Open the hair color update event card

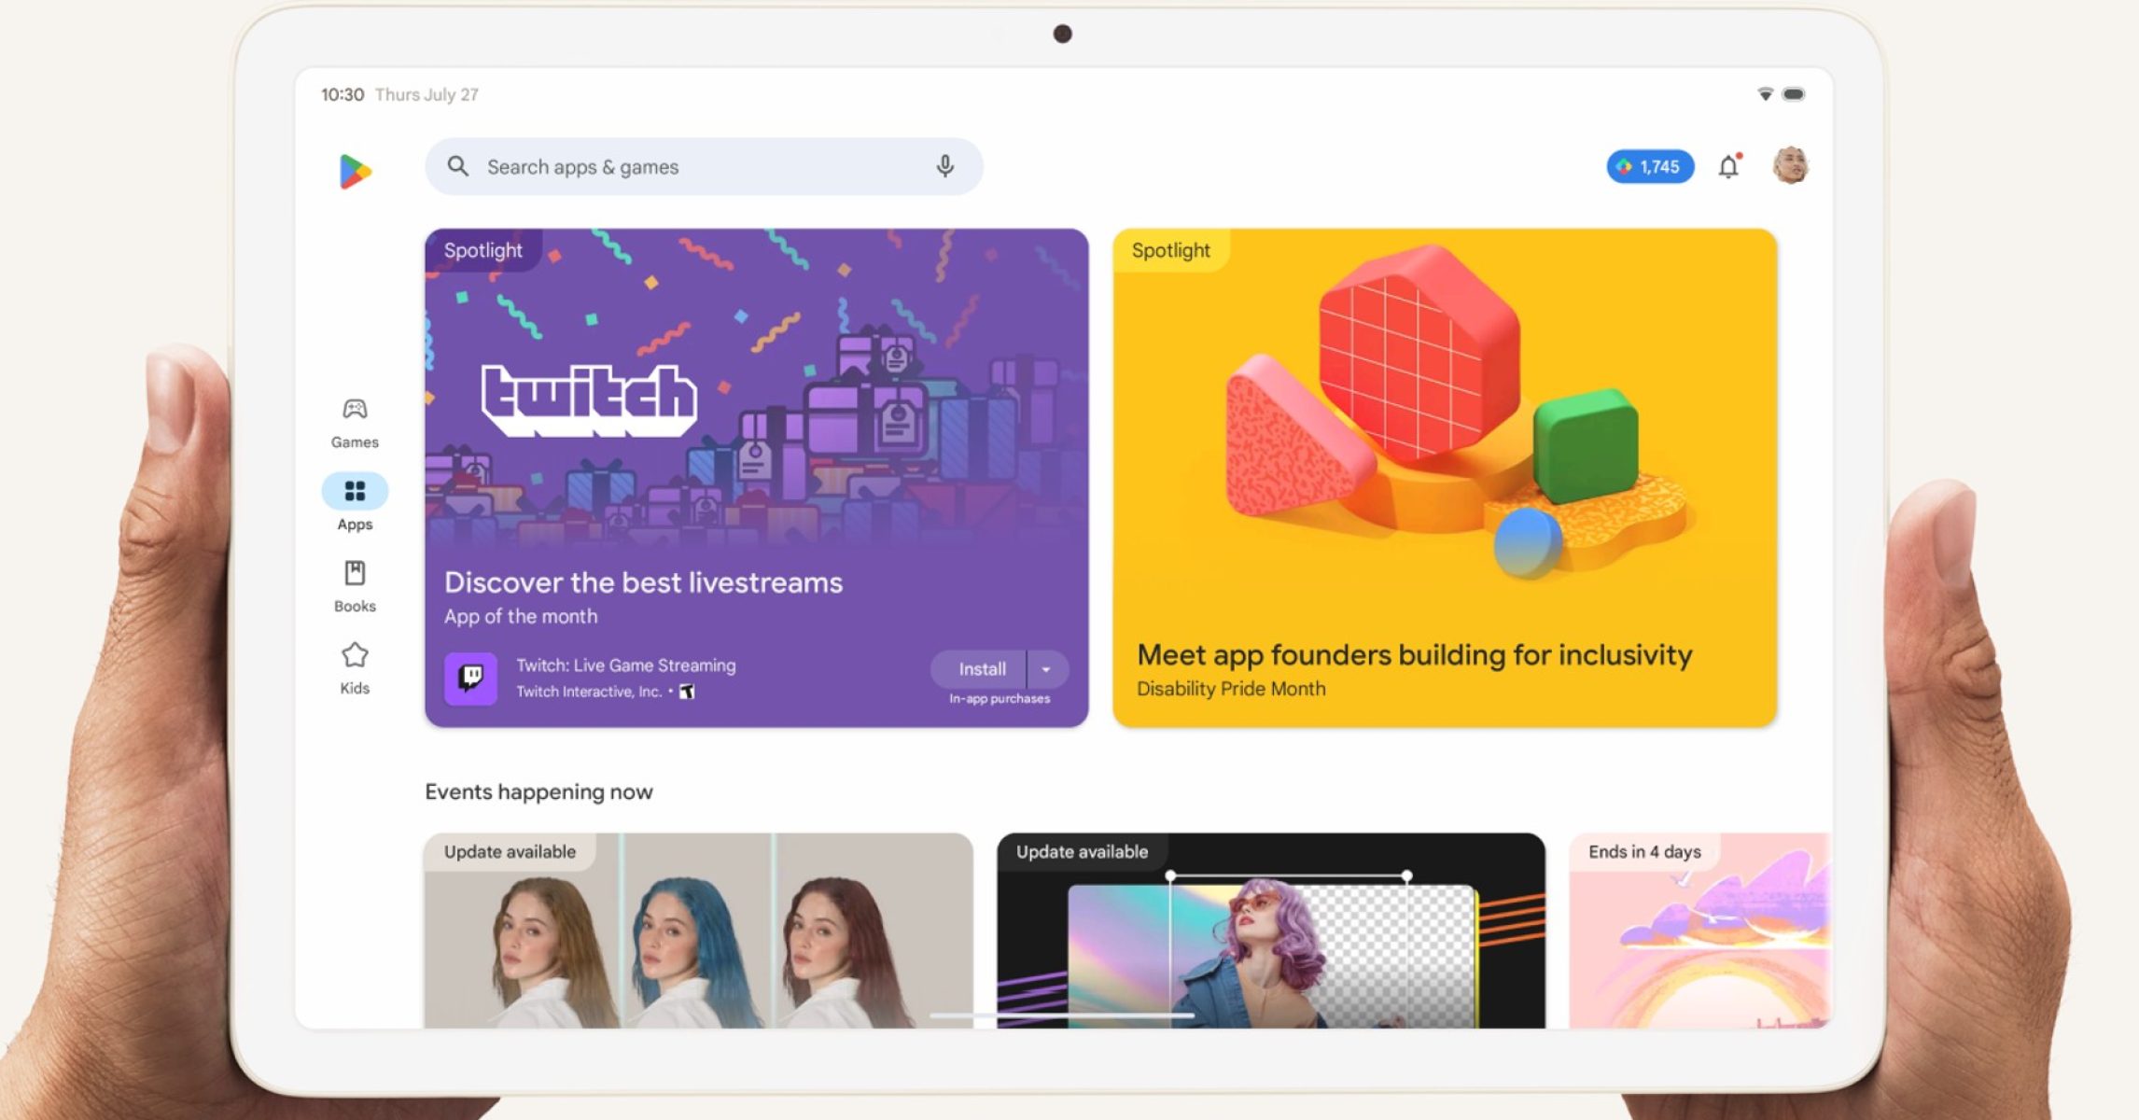[x=698, y=933]
